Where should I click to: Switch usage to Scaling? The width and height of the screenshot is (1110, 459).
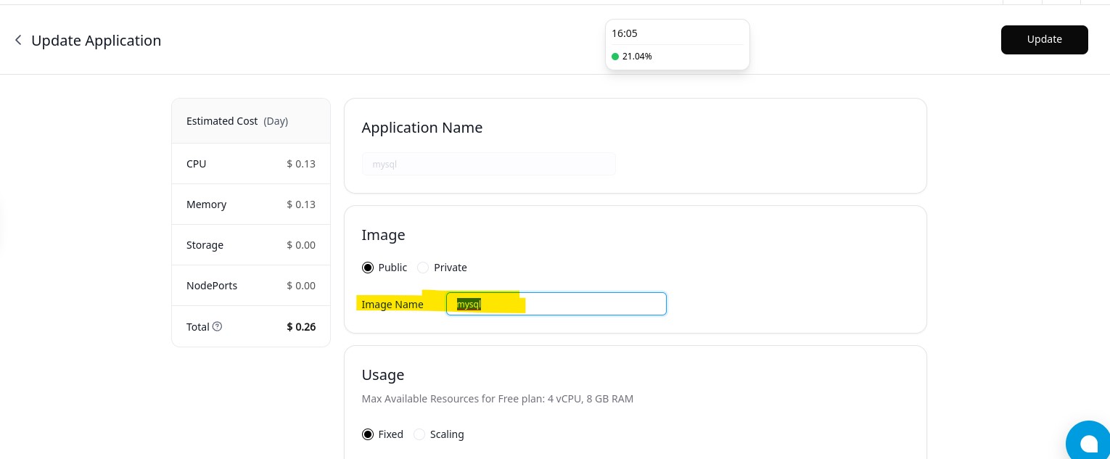point(419,434)
